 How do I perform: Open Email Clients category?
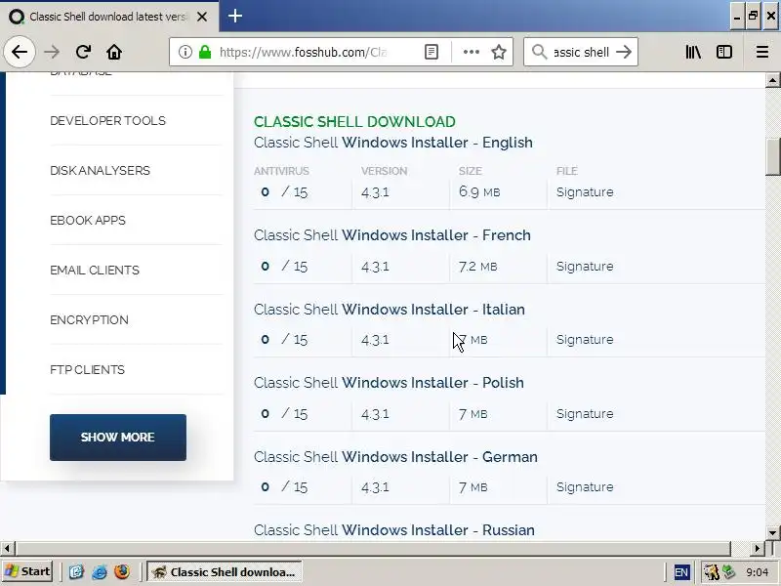(x=95, y=271)
